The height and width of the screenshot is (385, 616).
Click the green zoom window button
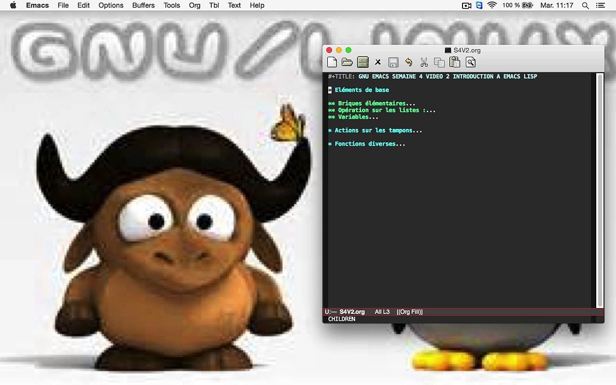click(348, 50)
